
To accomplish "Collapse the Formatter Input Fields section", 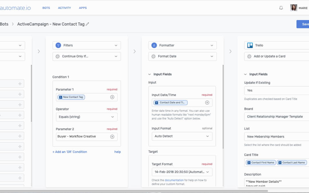I will [149, 74].
